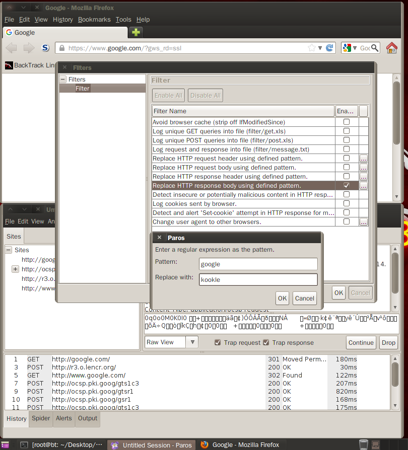Enable Log unique GET queries filter
Screen dimensions: 408x450
(x=347, y=131)
